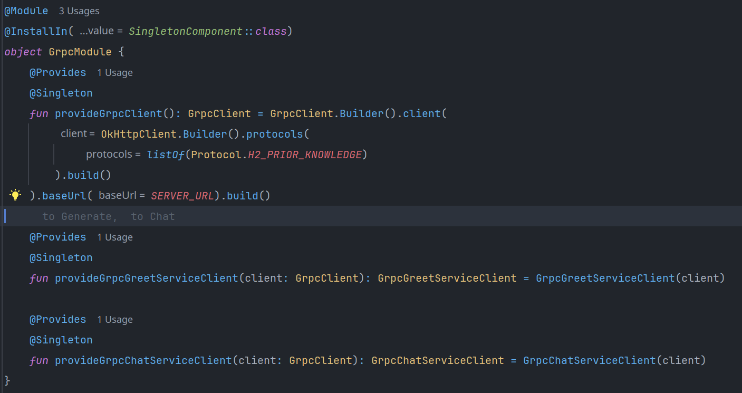Screen dimensions: 742x393
Task: Open 1 Usage hint above provideGrpcGreetServiceClient
Action: (114, 237)
